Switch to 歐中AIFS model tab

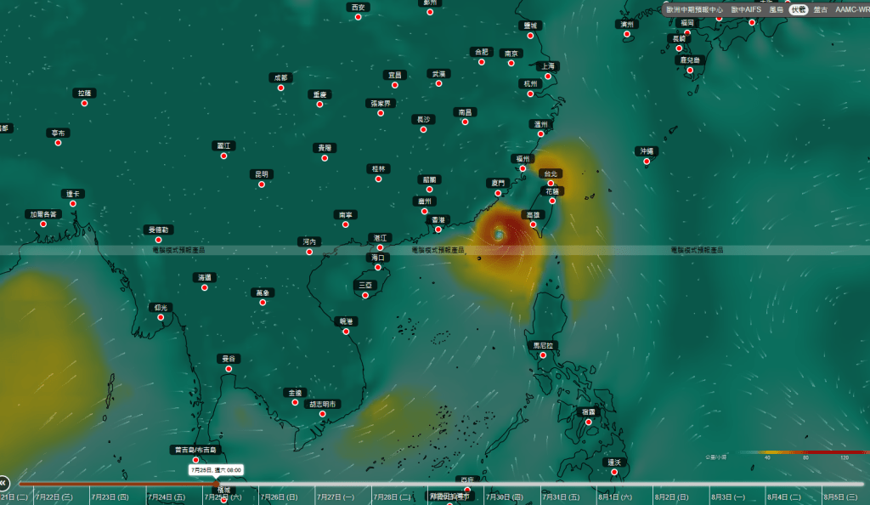[x=746, y=10]
